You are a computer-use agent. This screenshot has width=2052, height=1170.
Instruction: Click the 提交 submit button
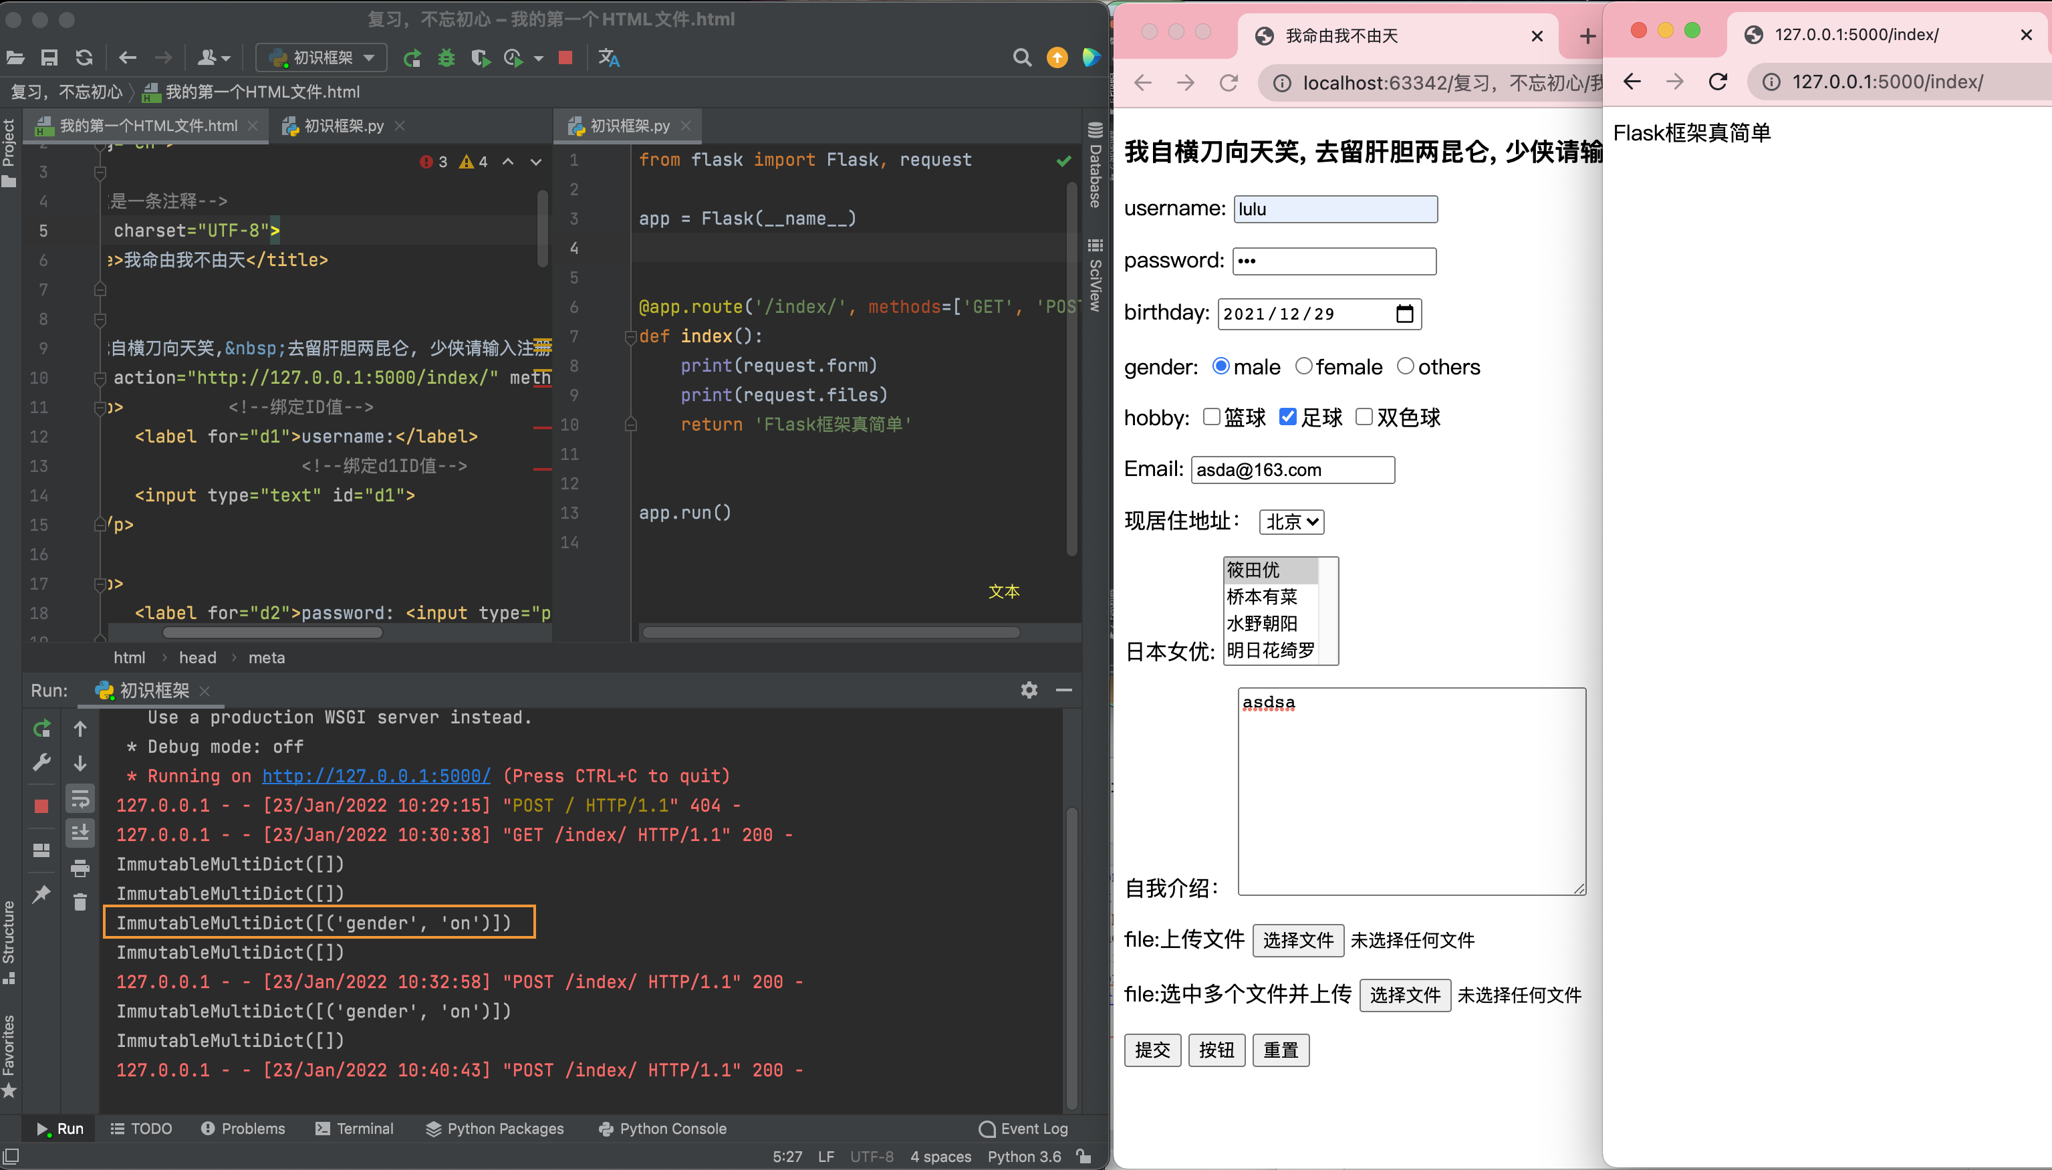(x=1152, y=1050)
